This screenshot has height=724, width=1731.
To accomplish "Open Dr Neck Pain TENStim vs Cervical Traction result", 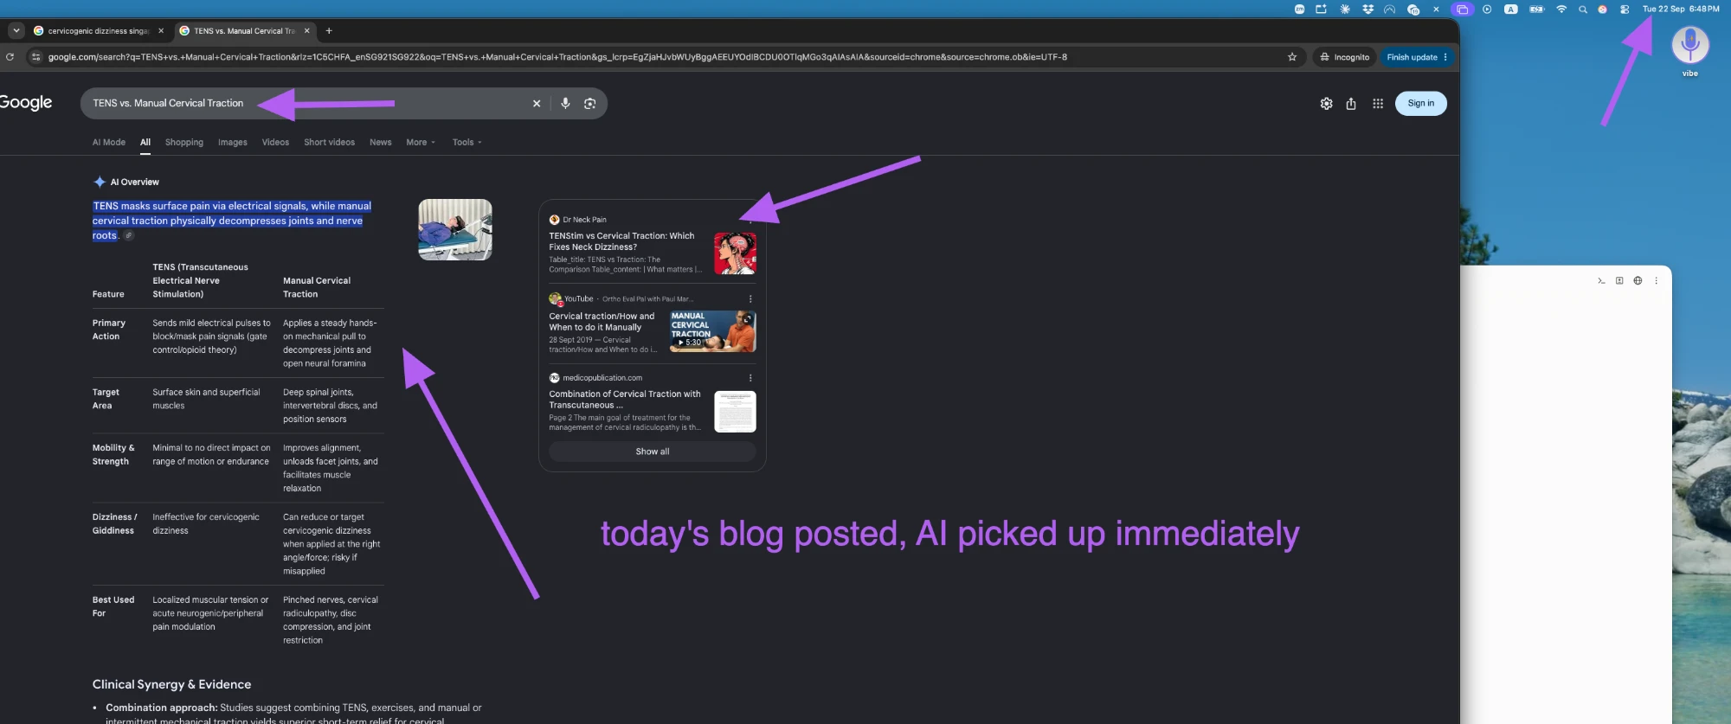I will click(x=621, y=241).
